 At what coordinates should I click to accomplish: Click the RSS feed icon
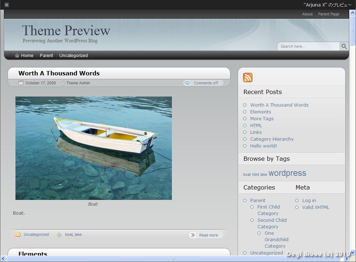[248, 78]
